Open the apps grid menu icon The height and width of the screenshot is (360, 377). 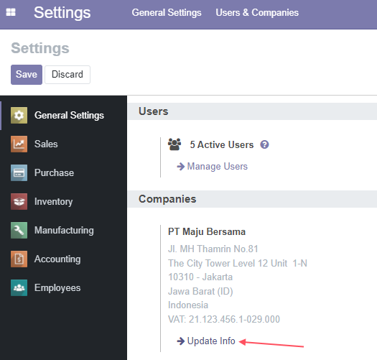pos(11,12)
